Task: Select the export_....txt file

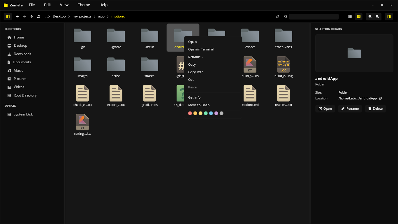Action: (x=116, y=96)
